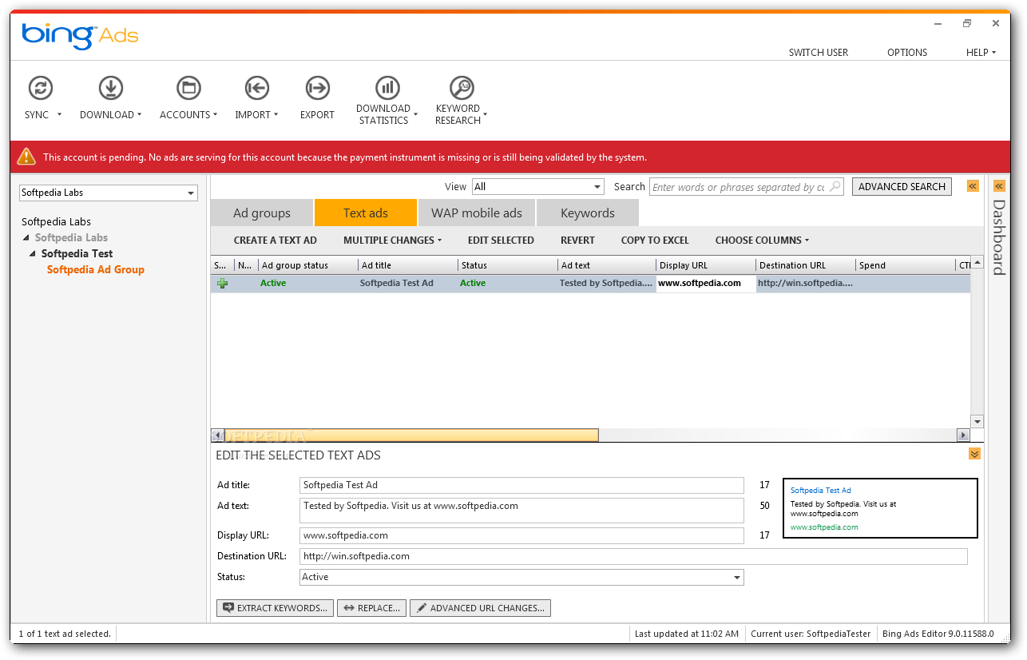Switch to the Keywords tab

click(588, 213)
